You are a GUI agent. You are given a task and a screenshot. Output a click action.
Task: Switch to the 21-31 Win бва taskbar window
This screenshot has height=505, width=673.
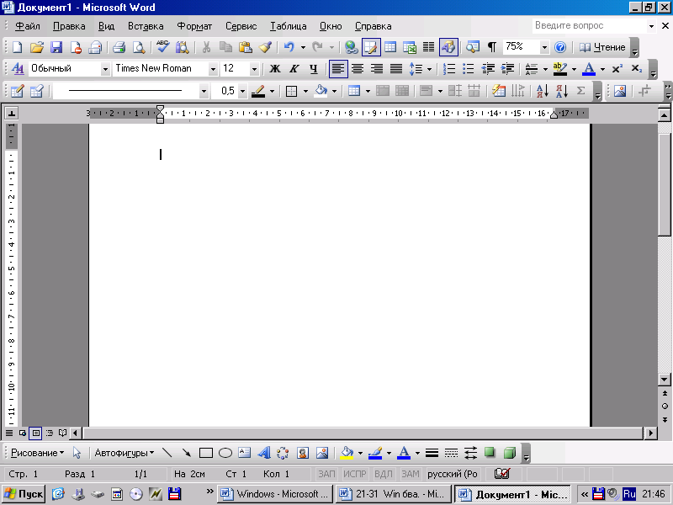tap(394, 494)
